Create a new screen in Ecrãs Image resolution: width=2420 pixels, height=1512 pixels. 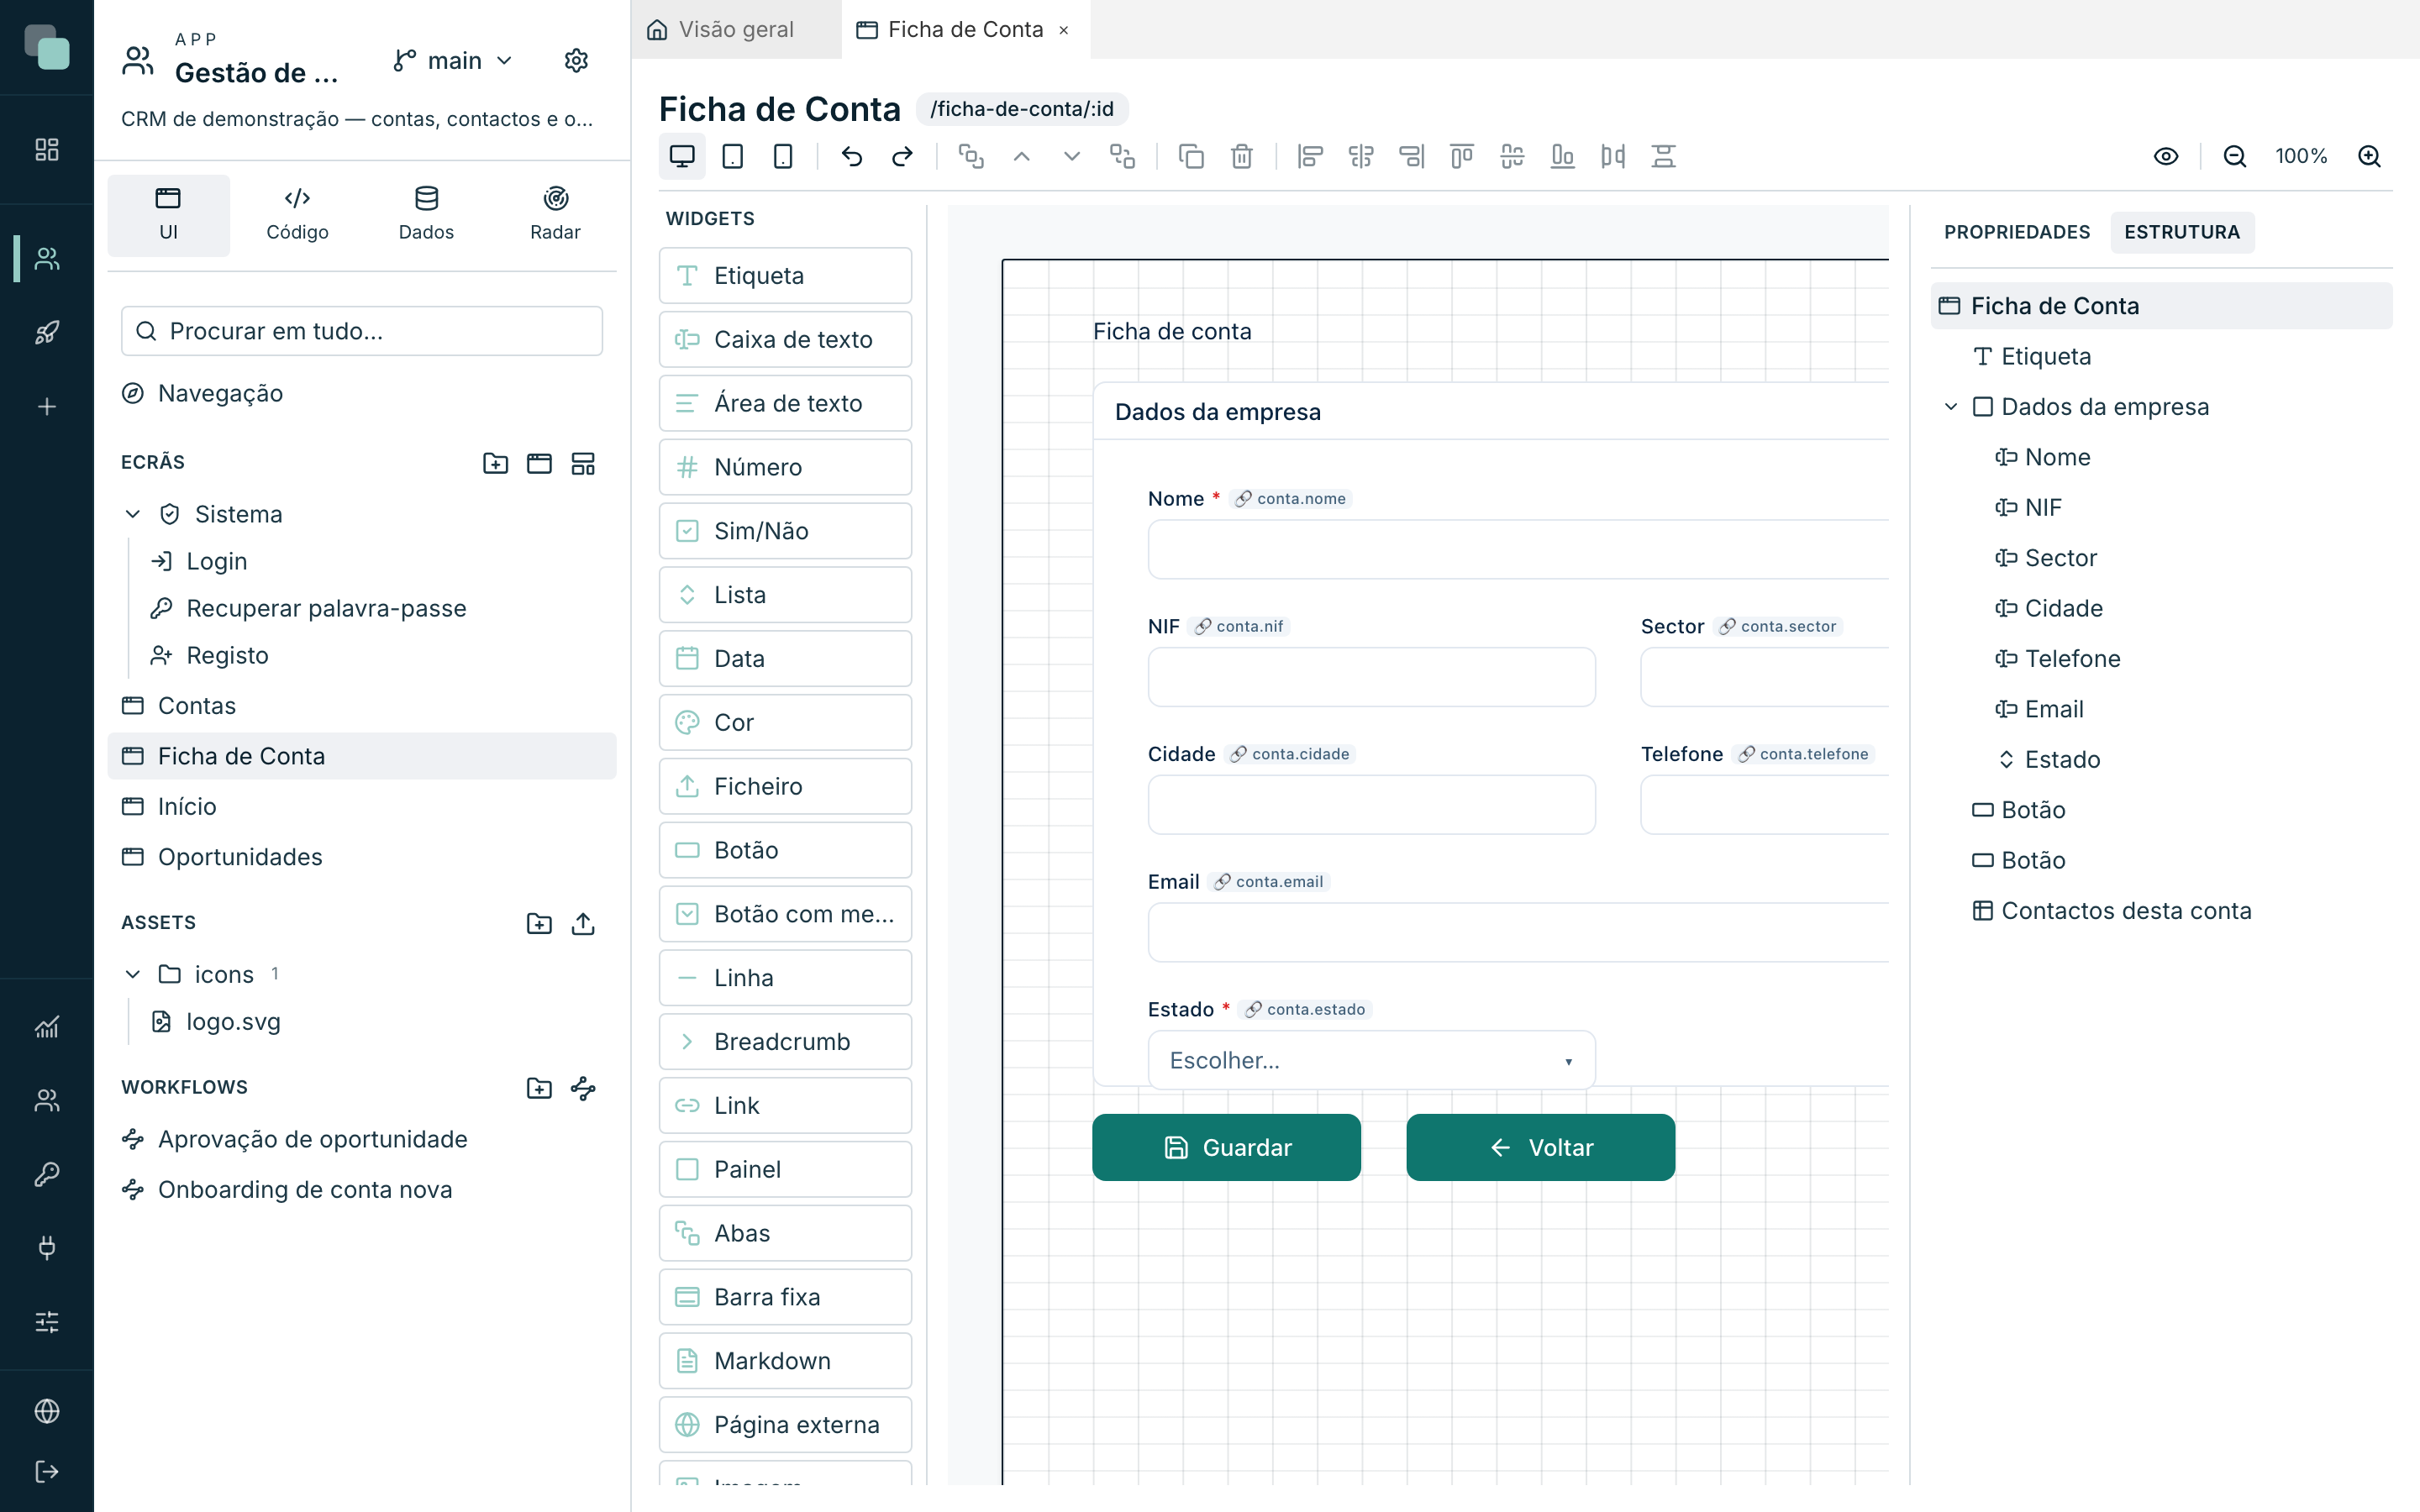click(539, 463)
